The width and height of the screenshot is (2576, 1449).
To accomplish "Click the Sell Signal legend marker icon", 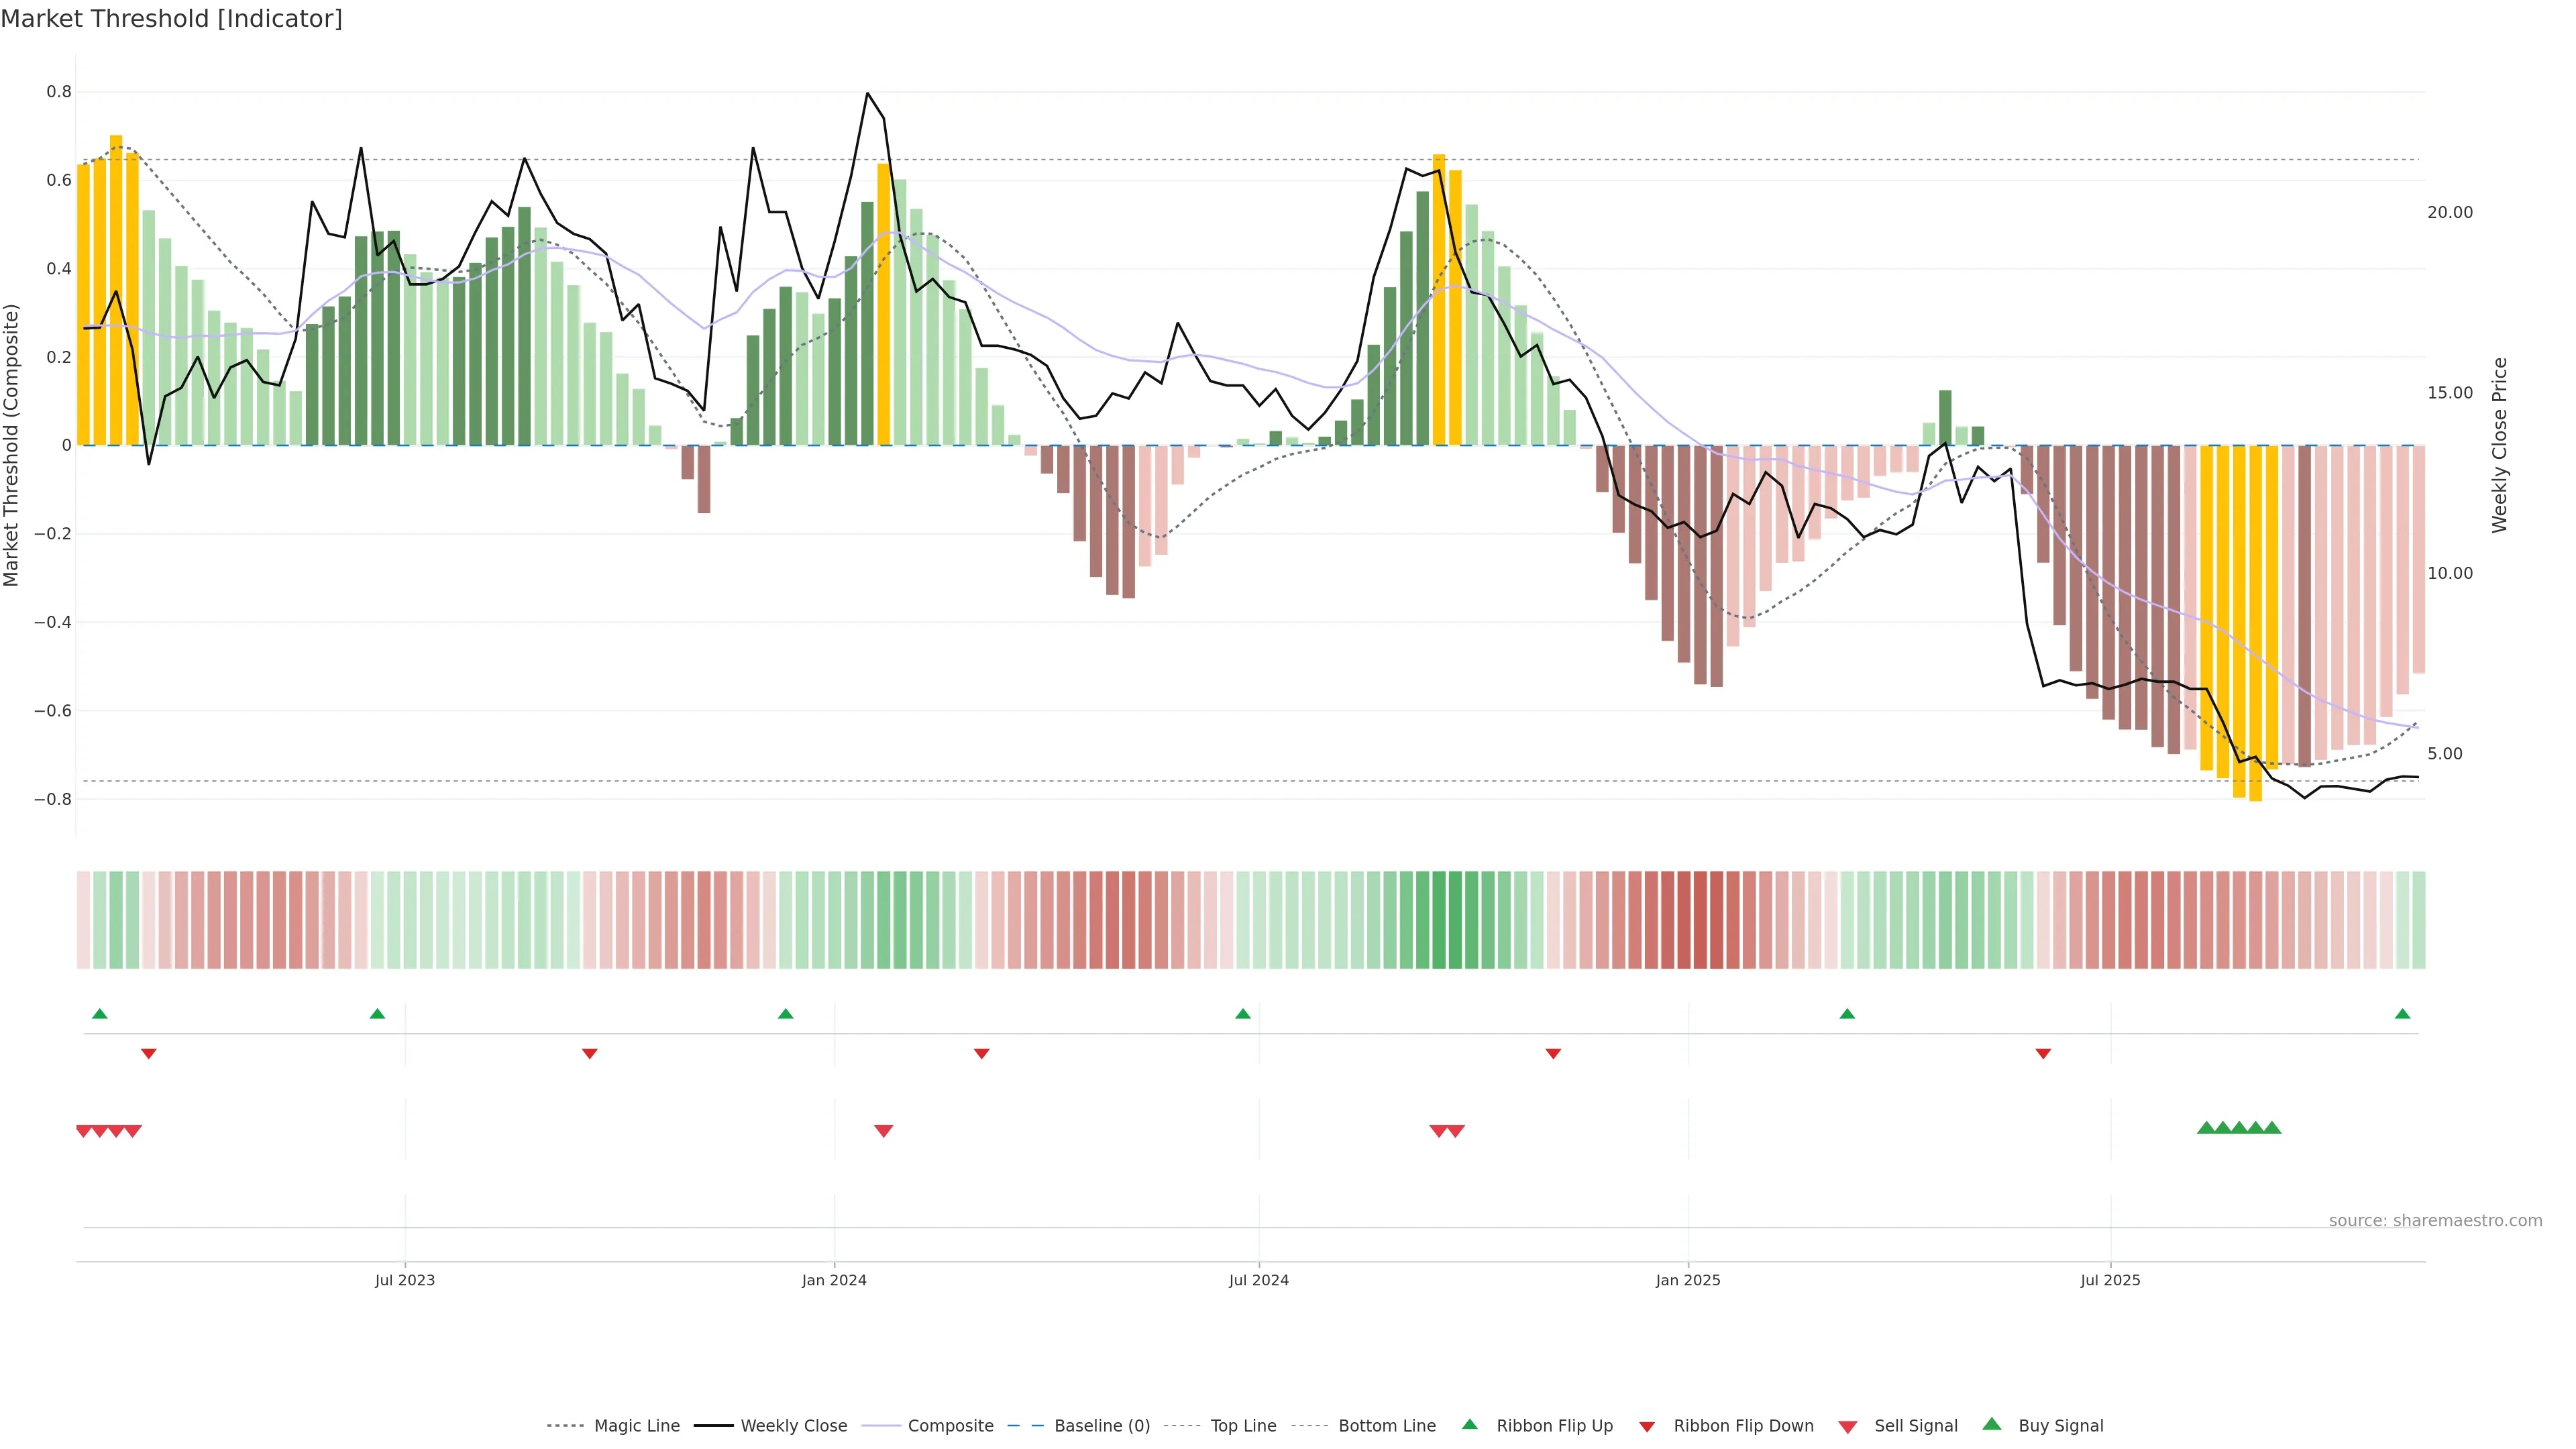I will 1847,1427.
